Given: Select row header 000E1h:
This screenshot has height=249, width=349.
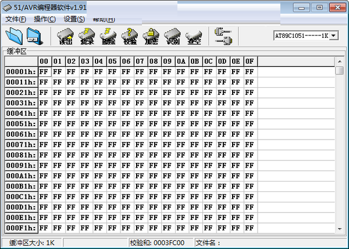Looking at the screenshot, I should (x=22, y=218).
